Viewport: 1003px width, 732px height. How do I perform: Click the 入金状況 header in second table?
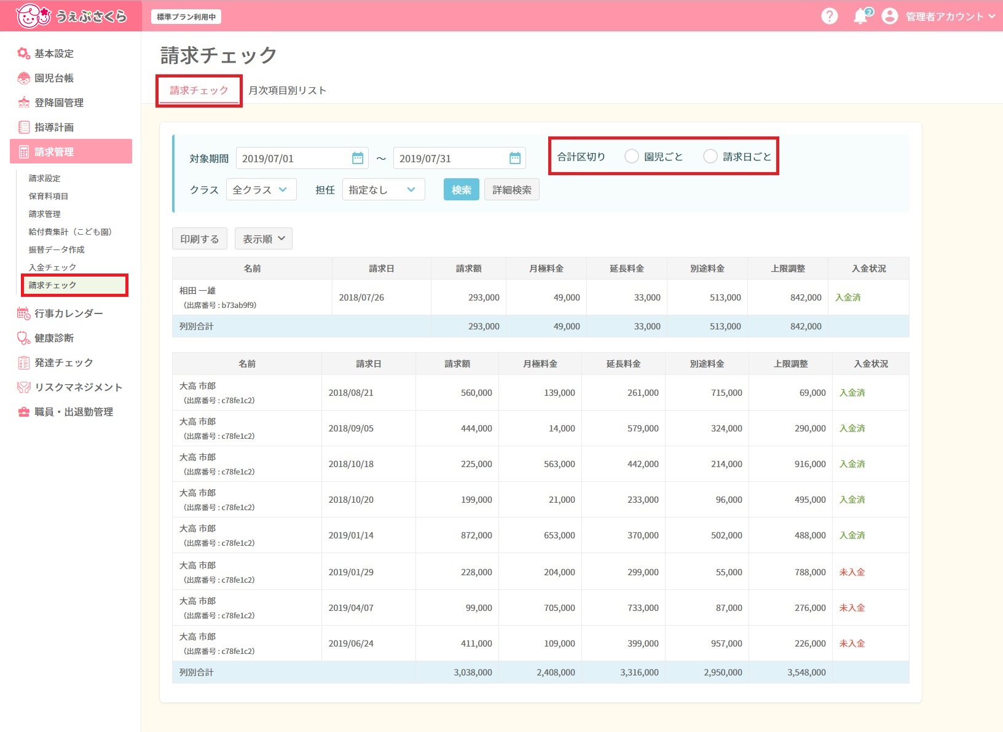[871, 364]
